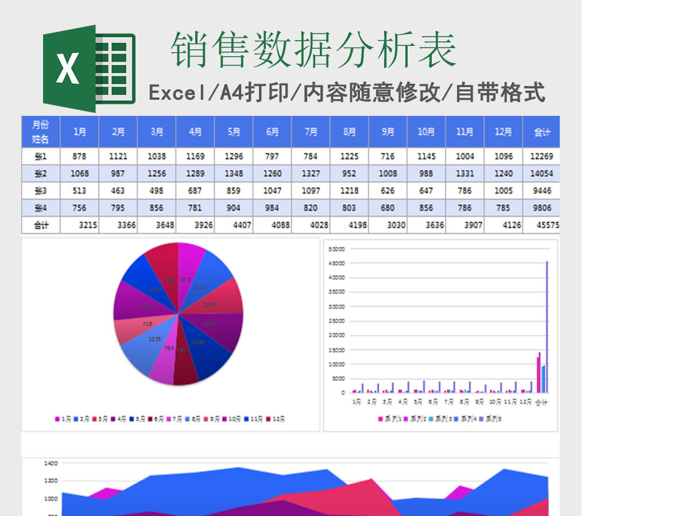This screenshot has height=516, width=689.
Task: Select the 1月 column header
Action: [x=80, y=132]
